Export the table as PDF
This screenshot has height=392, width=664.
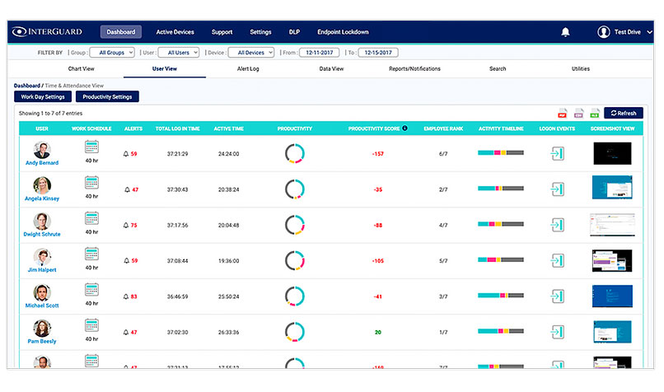(x=563, y=113)
